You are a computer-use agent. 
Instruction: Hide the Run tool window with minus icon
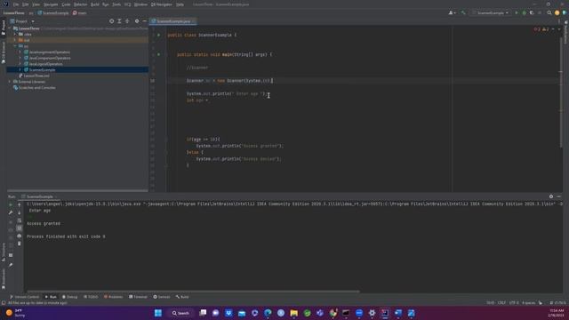[559, 196]
